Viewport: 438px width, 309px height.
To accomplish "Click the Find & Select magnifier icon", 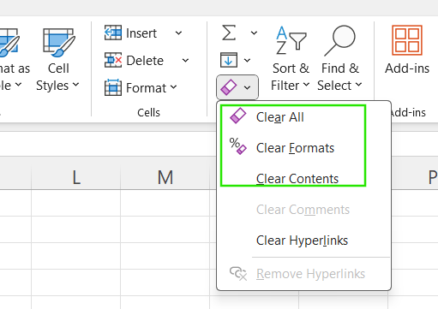I will point(339,40).
